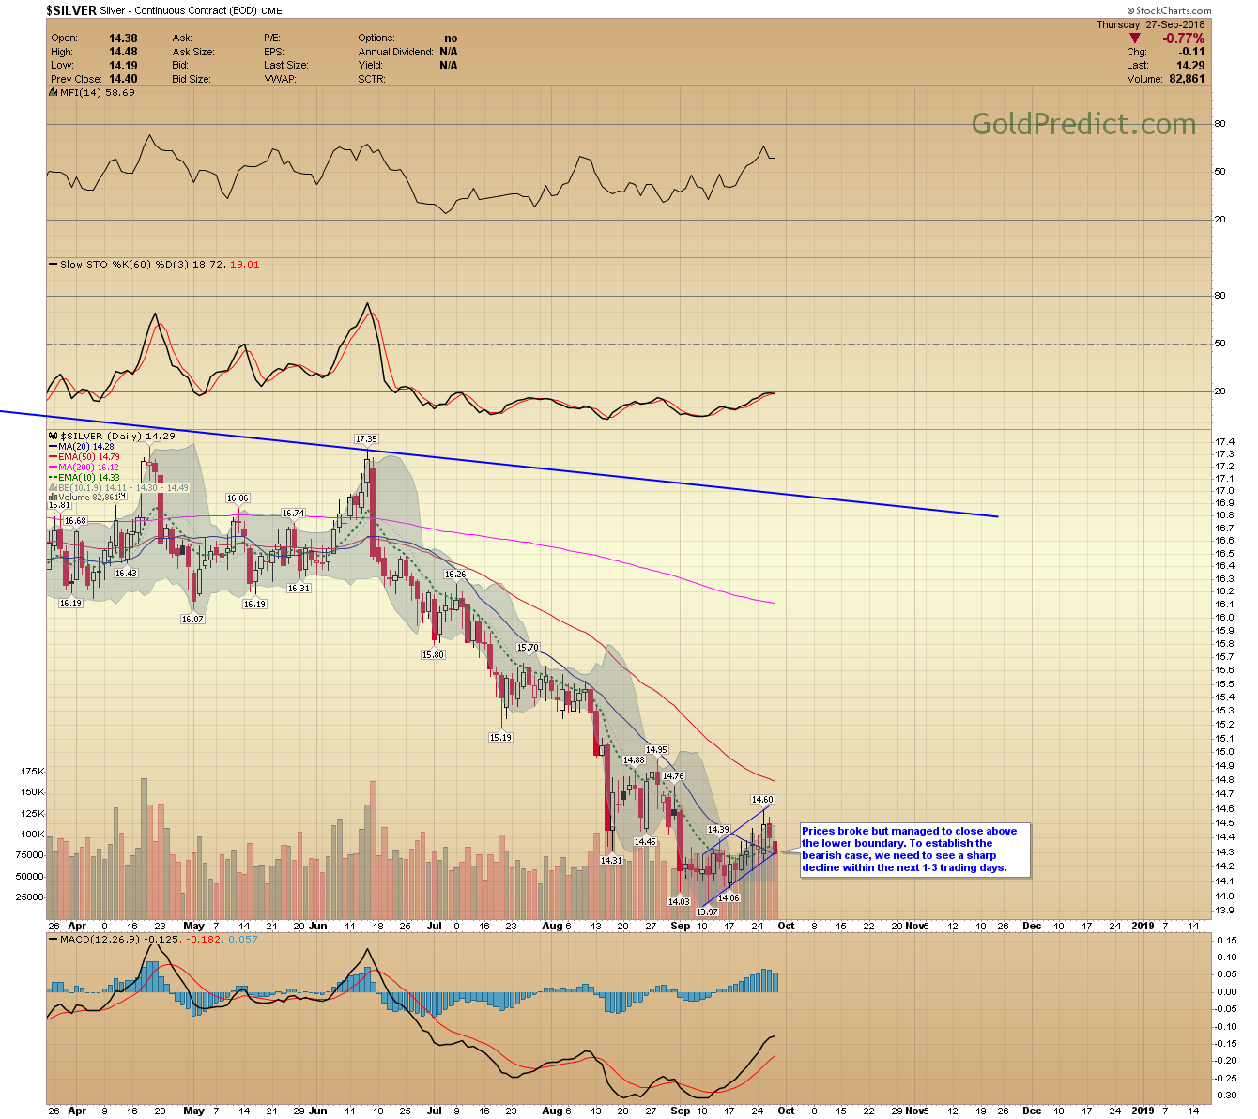
Task: Click the 'SCTR:' label
Action: click(372, 79)
